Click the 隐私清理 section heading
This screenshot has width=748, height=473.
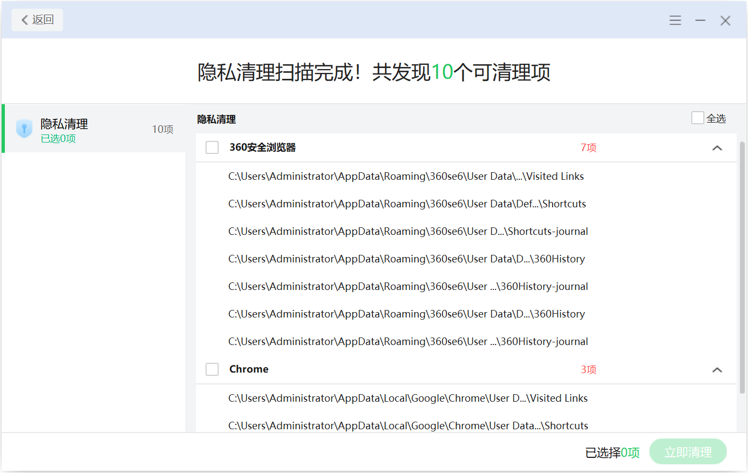216,119
